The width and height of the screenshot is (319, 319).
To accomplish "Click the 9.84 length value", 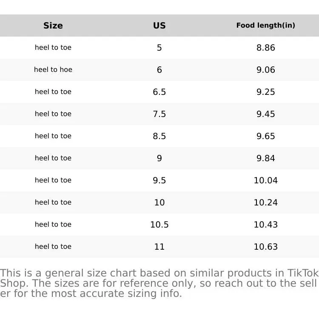I will click(x=265, y=158).
